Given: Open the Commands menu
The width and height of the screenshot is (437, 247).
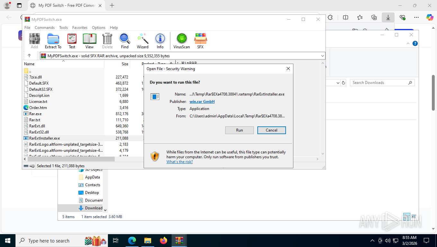Looking at the screenshot, I should pyautogui.click(x=45, y=28).
